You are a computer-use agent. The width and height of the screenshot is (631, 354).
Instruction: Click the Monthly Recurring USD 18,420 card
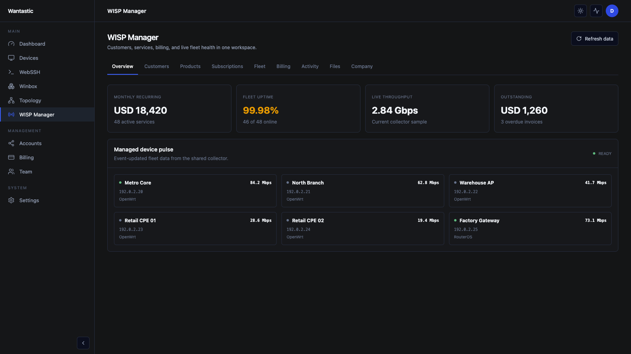pos(169,109)
